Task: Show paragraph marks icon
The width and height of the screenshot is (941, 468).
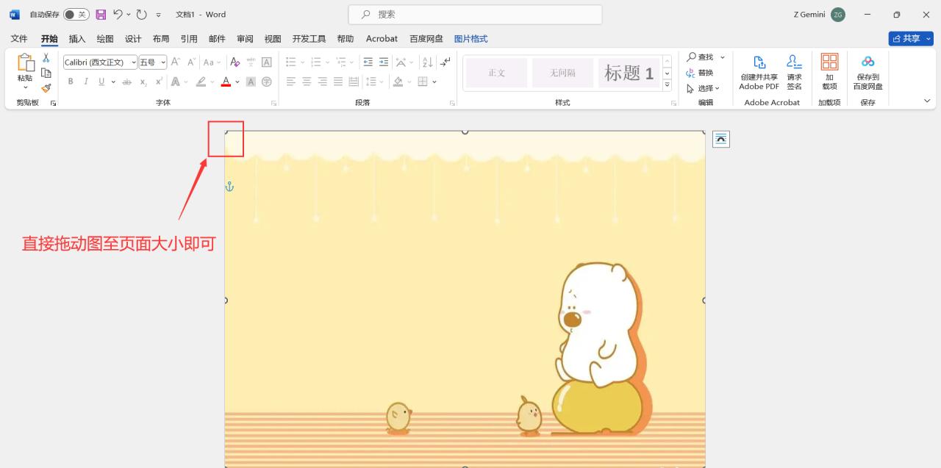Action: 446,62
